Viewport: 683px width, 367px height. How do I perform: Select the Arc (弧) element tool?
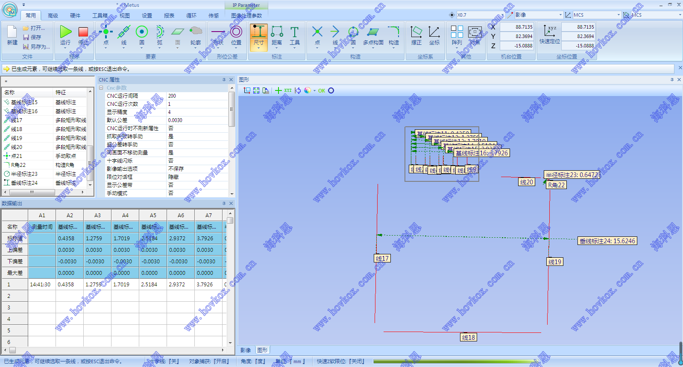click(159, 32)
